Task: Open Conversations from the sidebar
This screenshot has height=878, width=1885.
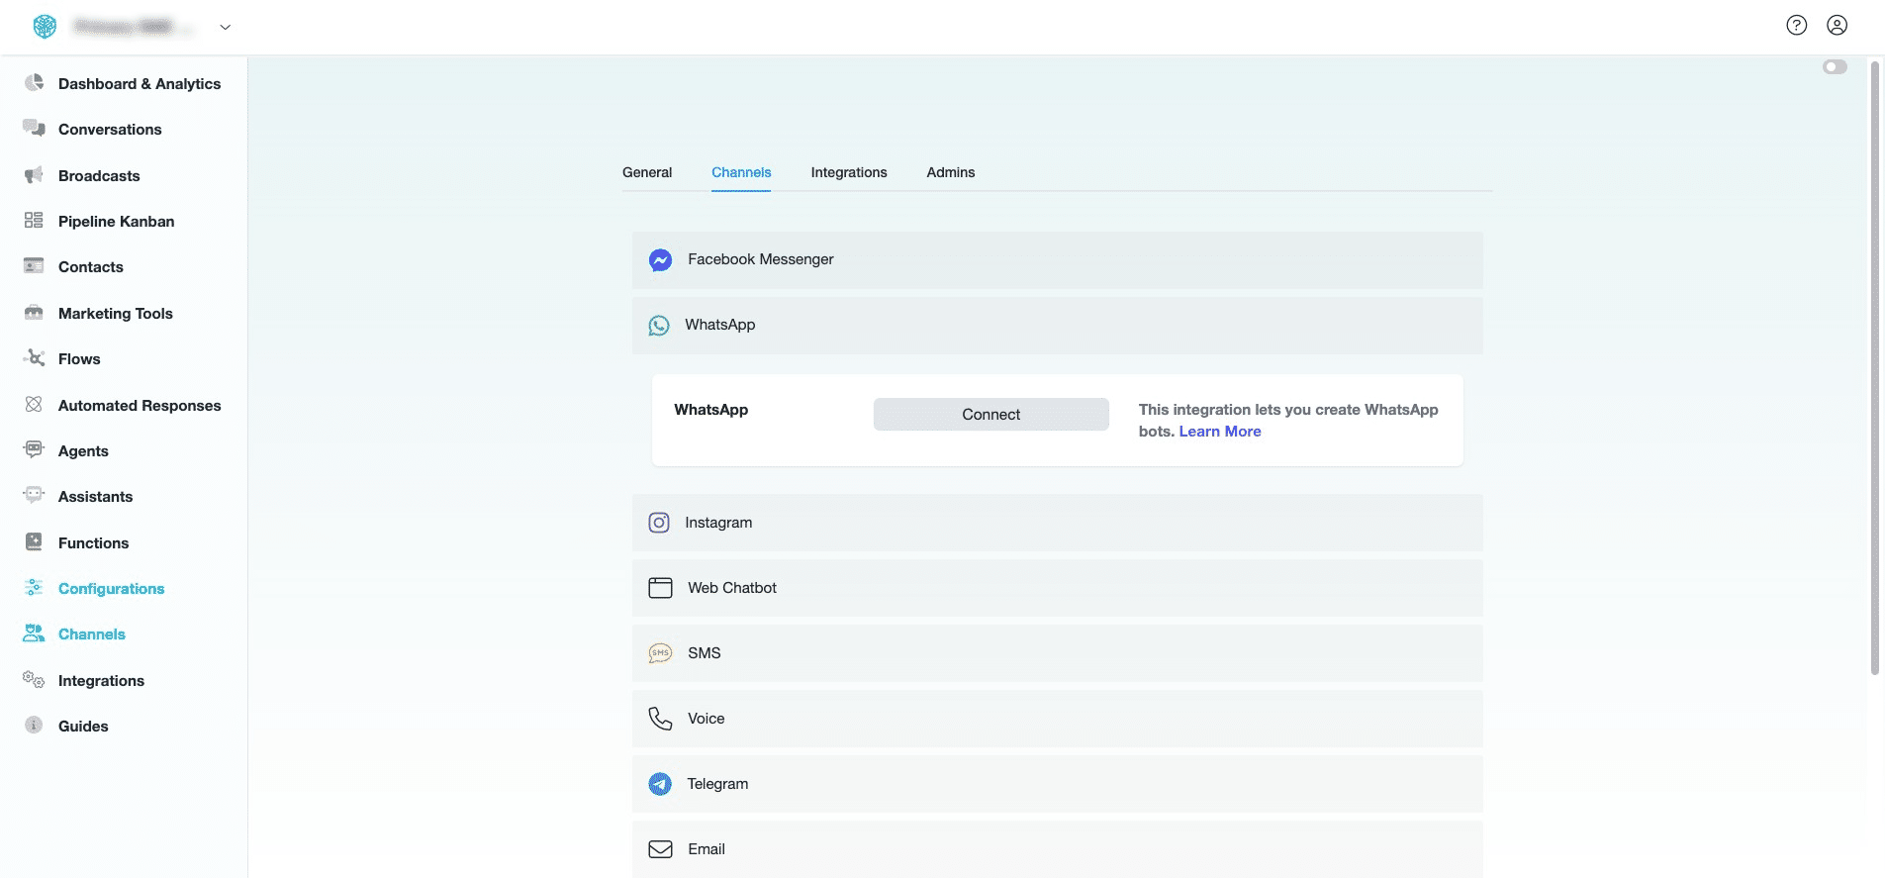Action: click(x=110, y=130)
